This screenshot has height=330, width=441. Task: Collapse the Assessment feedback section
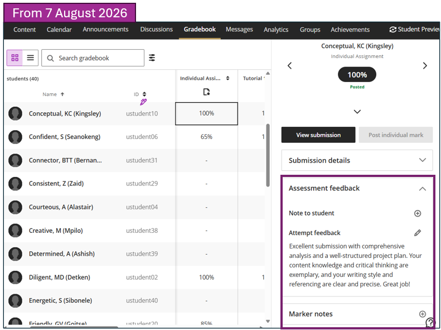423,189
